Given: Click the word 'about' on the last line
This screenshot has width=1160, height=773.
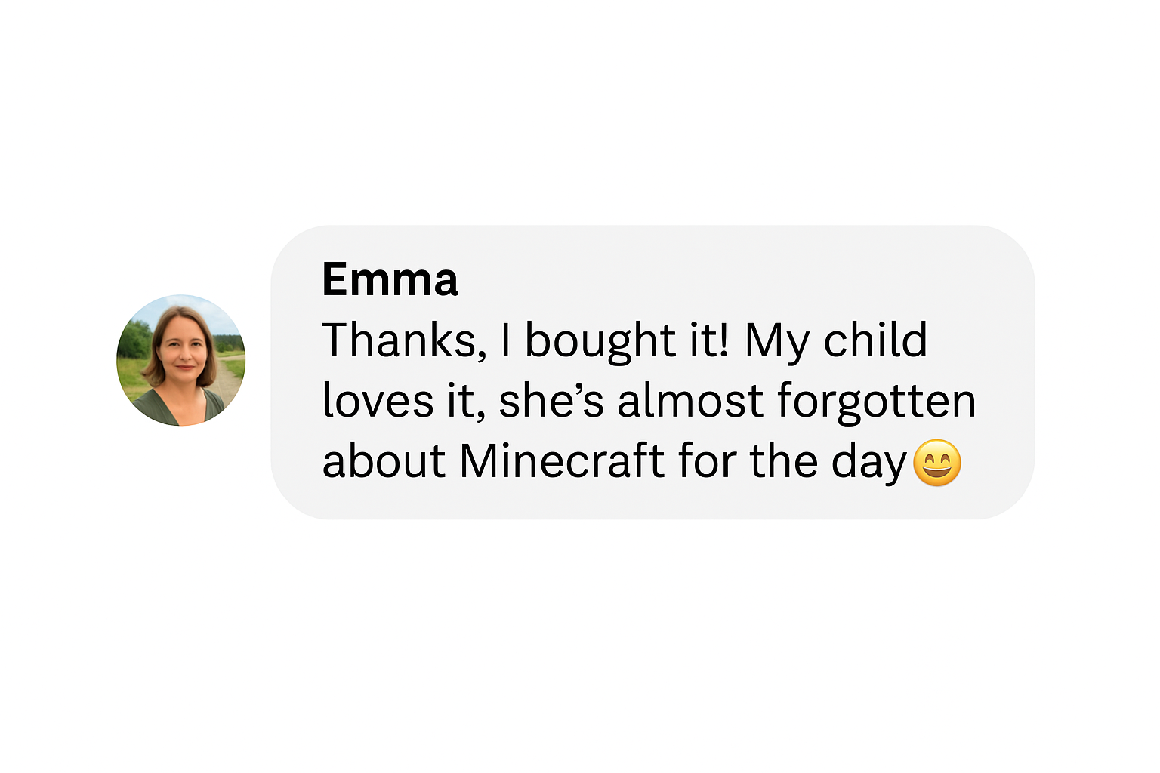Looking at the screenshot, I should pos(384,460).
